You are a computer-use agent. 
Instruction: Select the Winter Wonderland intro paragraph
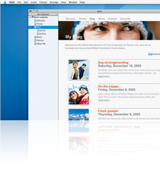pyautogui.click(x=108, y=47)
